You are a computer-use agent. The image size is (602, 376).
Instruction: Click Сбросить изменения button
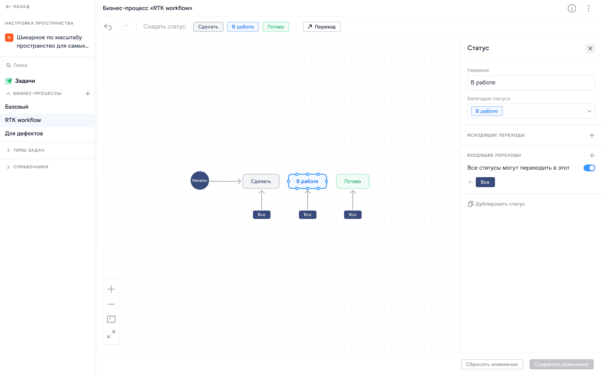(492, 364)
